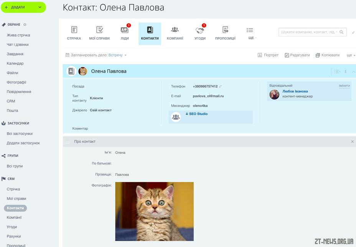Click the phone number +380986757412
Viewport: 356px width, 247px height.
point(205,86)
